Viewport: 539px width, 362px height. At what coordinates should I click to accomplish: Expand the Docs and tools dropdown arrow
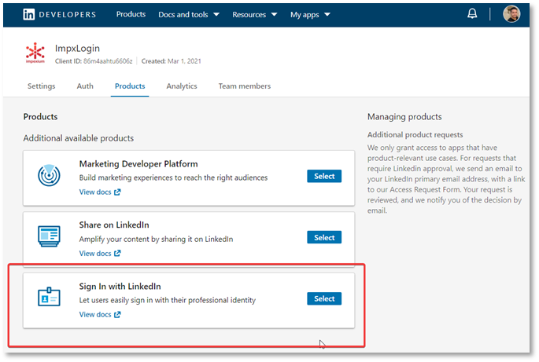click(x=216, y=15)
